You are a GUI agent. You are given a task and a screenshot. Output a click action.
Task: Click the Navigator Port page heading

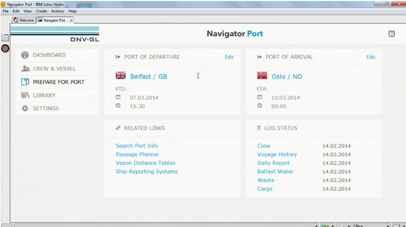(x=235, y=34)
